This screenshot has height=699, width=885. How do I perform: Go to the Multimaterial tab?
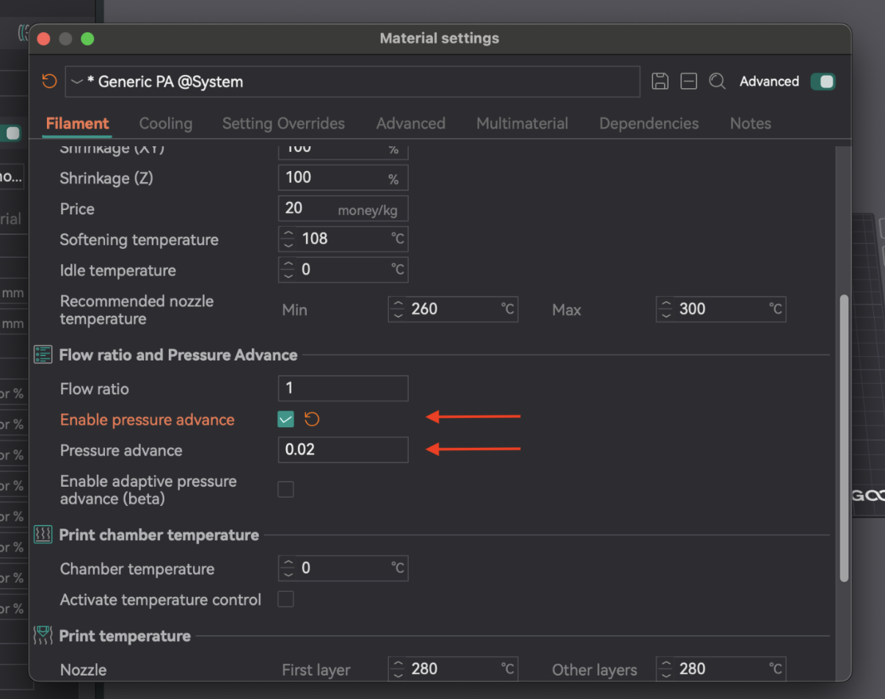522,123
